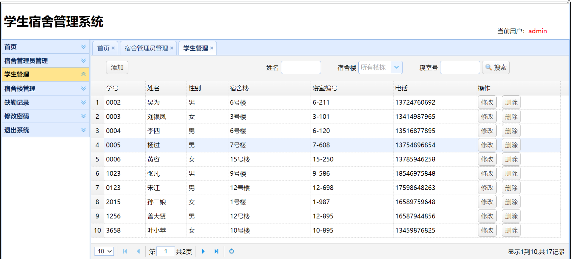The height and width of the screenshot is (259, 571).
Task: Delete student 宋江
Action: (511, 188)
